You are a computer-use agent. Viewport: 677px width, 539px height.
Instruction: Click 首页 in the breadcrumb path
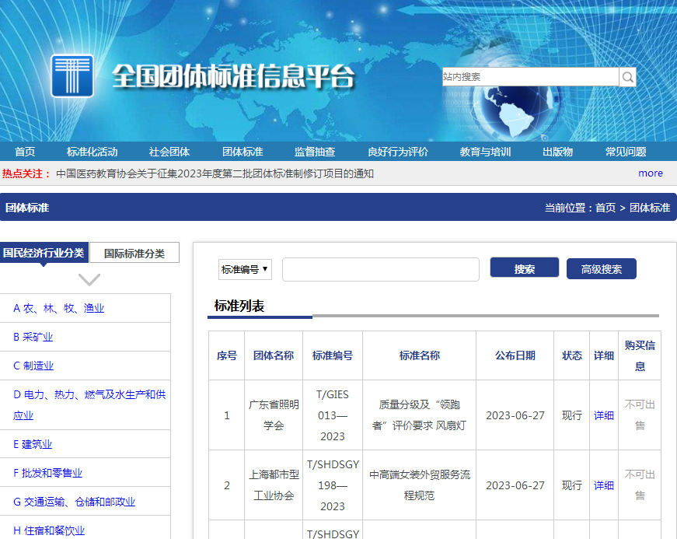(605, 208)
